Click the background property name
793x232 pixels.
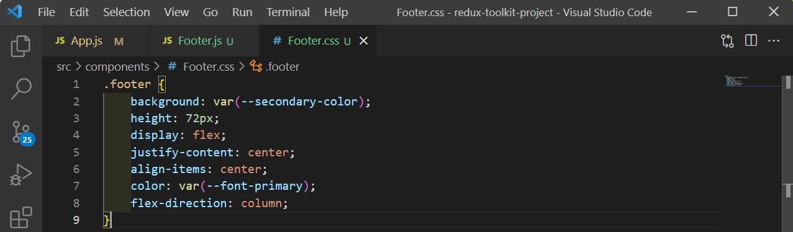pyautogui.click(x=165, y=101)
